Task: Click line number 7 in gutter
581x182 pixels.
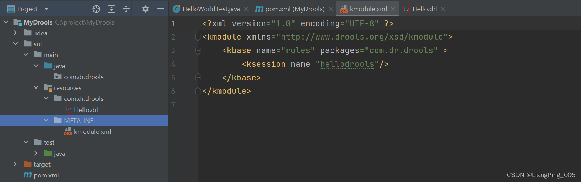Action: tap(173, 105)
